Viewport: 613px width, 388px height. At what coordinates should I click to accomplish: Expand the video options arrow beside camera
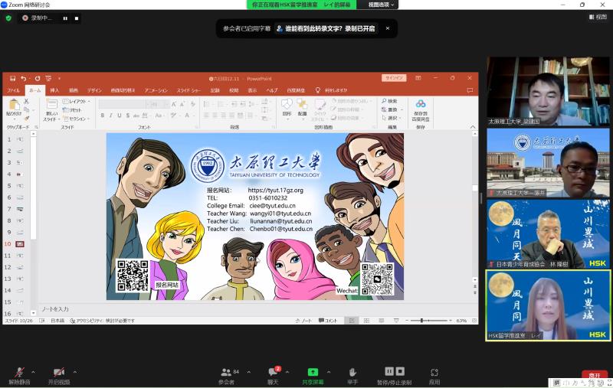point(74,372)
